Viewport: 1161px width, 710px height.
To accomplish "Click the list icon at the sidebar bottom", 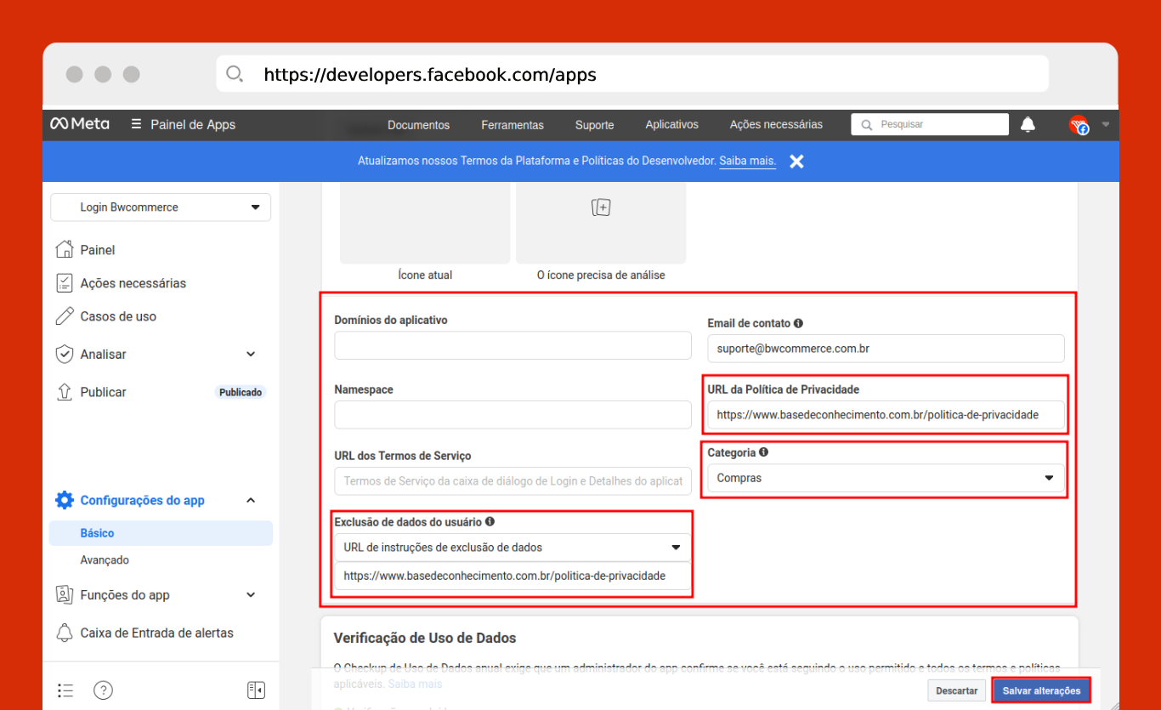I will point(65,690).
